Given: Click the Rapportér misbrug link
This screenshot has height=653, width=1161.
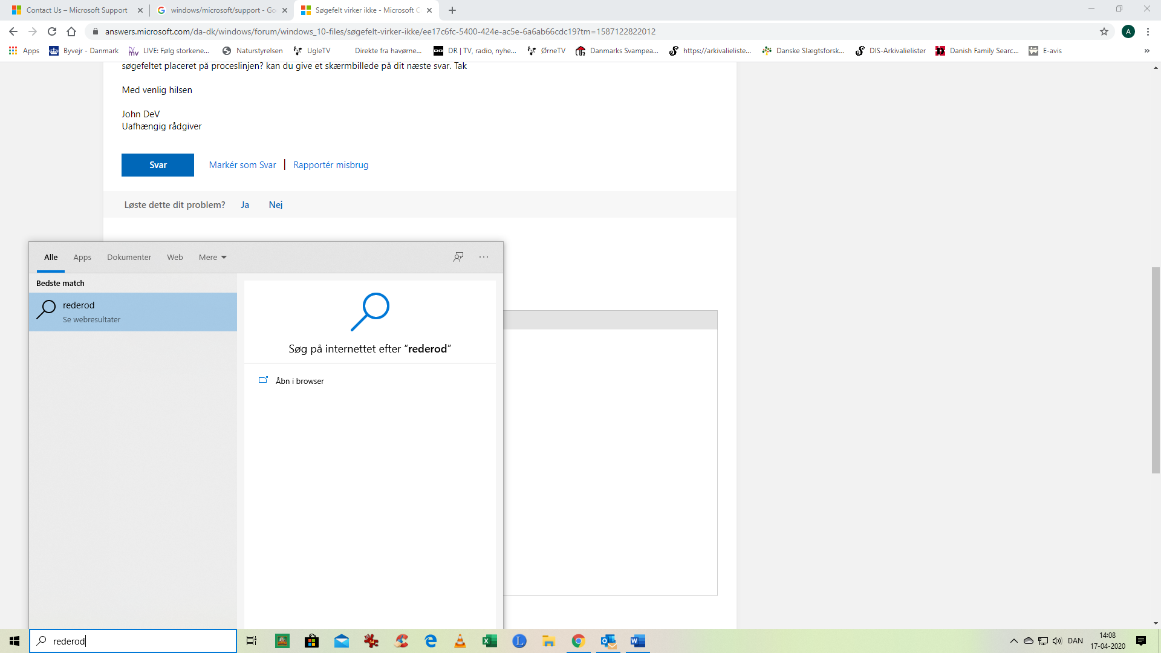Looking at the screenshot, I should click(331, 165).
